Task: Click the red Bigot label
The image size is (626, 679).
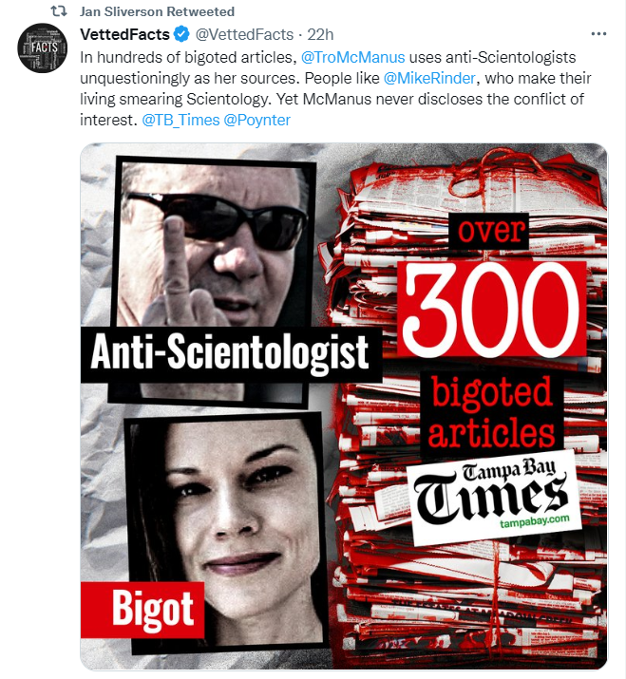Action: [142, 610]
